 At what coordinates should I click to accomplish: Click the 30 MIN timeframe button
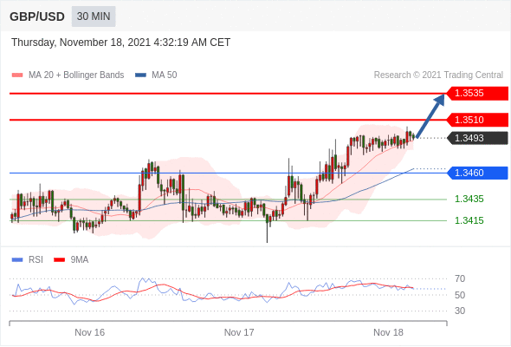click(x=94, y=16)
